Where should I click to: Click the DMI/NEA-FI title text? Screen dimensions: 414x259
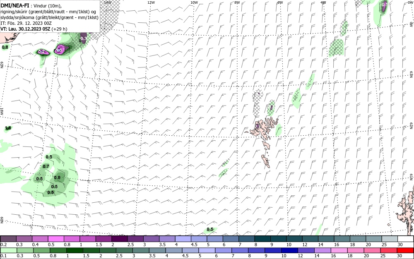pyautogui.click(x=15, y=6)
